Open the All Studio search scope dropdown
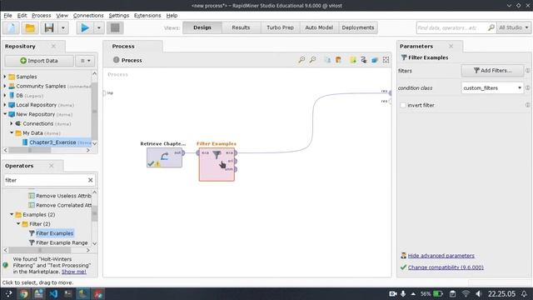533x300 pixels. pos(514,27)
